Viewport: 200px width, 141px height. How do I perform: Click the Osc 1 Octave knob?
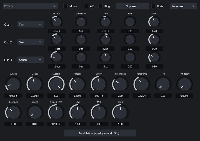point(56,22)
